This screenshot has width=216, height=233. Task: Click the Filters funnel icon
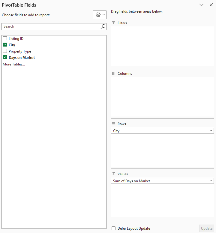[x=114, y=23]
